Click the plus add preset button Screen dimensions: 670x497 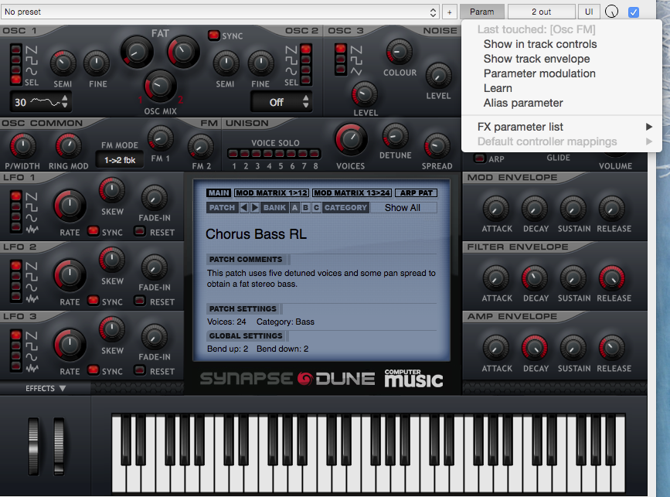[449, 12]
